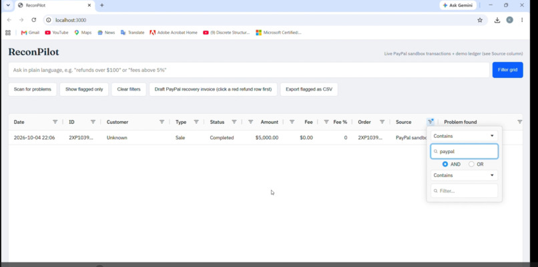Close the ReconPilot tab
Image resolution: width=538 pixels, height=267 pixels.
tap(89, 5)
